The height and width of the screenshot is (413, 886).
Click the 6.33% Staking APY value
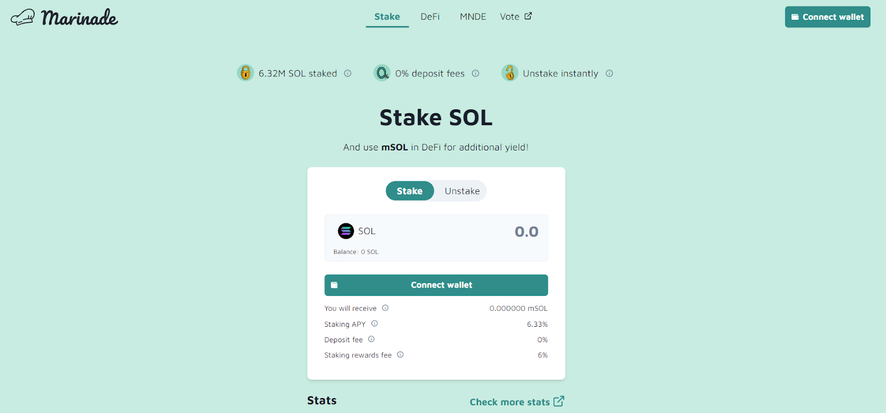pos(537,325)
